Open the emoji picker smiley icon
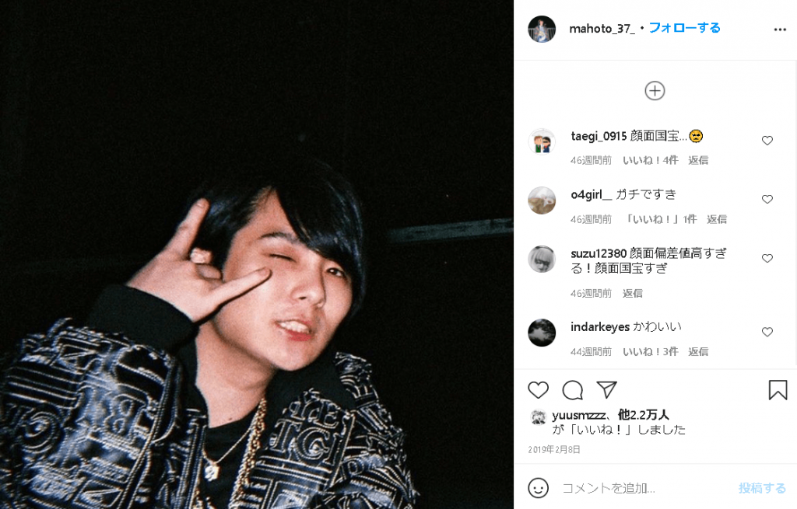Image resolution: width=797 pixels, height=509 pixels. coord(539,488)
